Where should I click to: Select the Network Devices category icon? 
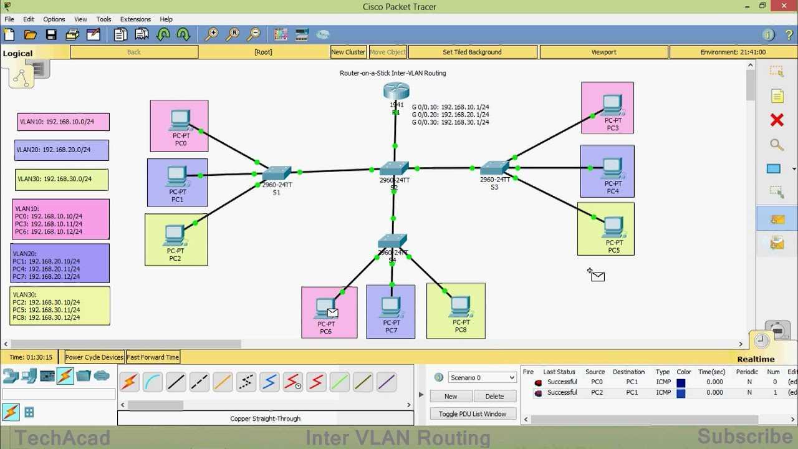[x=11, y=375]
